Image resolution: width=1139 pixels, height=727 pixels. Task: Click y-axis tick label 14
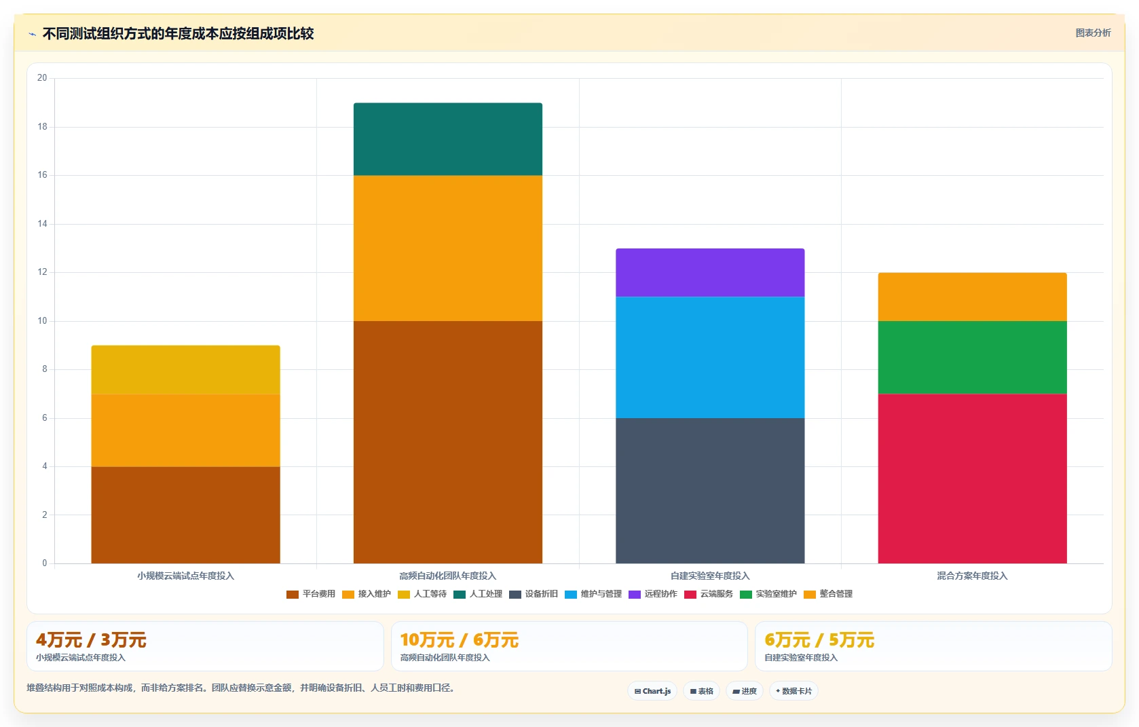point(42,224)
